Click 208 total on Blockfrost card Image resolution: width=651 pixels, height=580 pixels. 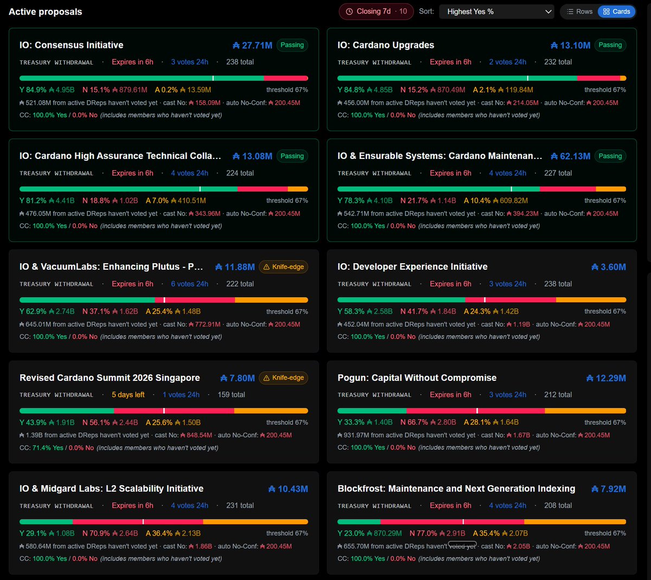[558, 505]
